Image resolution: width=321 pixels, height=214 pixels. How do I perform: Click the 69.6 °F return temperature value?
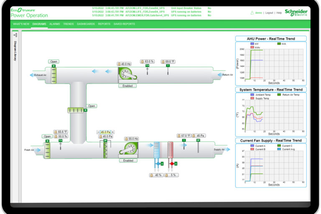pyautogui.click(x=168, y=61)
